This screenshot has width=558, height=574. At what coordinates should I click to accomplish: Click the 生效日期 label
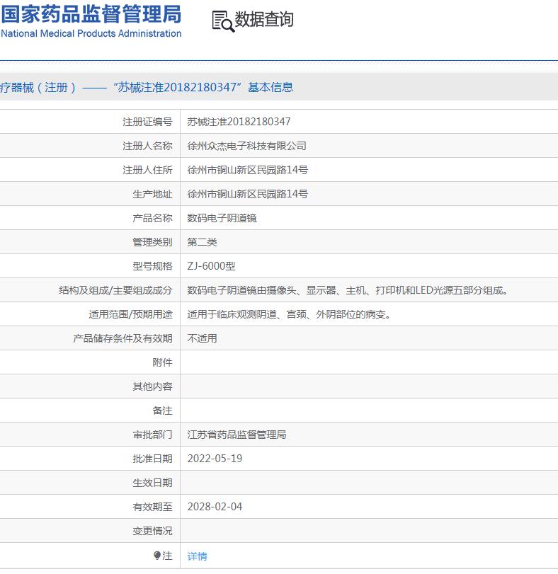click(152, 483)
